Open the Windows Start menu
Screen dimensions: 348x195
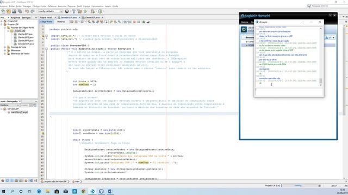click(4, 191)
